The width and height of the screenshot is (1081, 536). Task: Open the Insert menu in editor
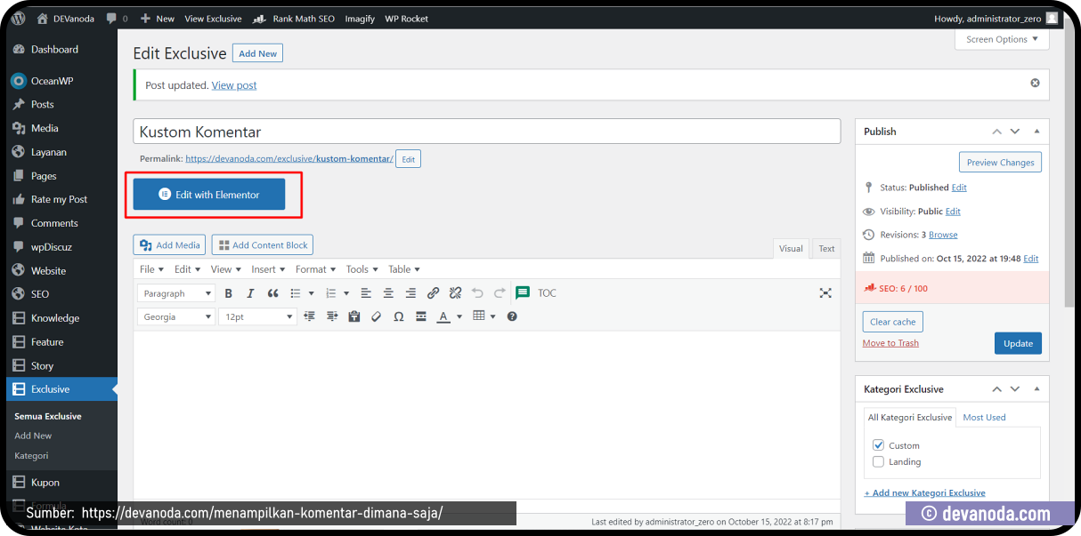point(268,269)
